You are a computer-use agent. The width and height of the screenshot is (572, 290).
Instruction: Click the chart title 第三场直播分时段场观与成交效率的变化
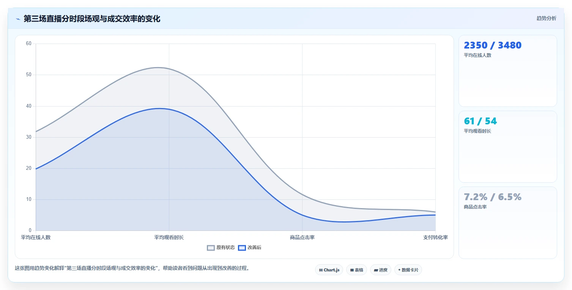[x=92, y=19]
